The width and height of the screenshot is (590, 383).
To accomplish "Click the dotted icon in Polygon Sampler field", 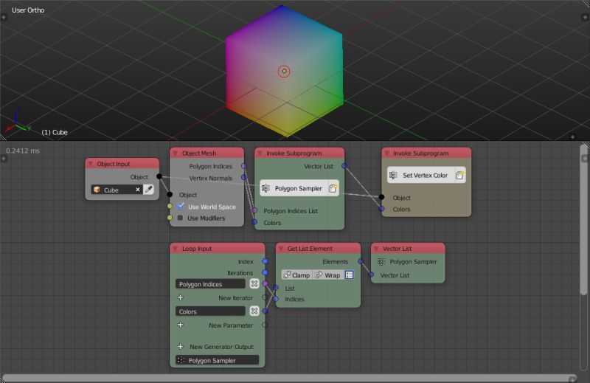I will 181,360.
